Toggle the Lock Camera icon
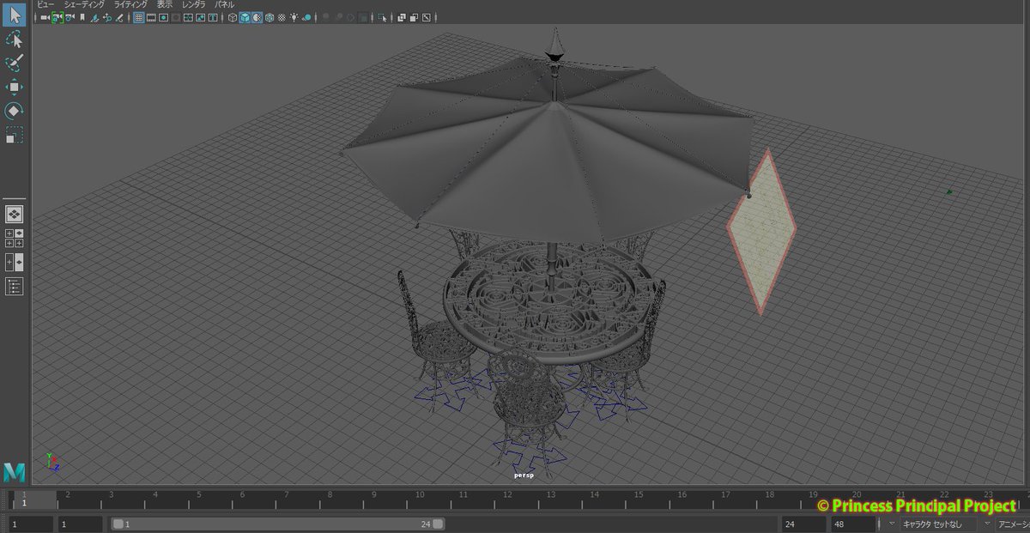Screen dimensions: 1030x533 pos(58,17)
